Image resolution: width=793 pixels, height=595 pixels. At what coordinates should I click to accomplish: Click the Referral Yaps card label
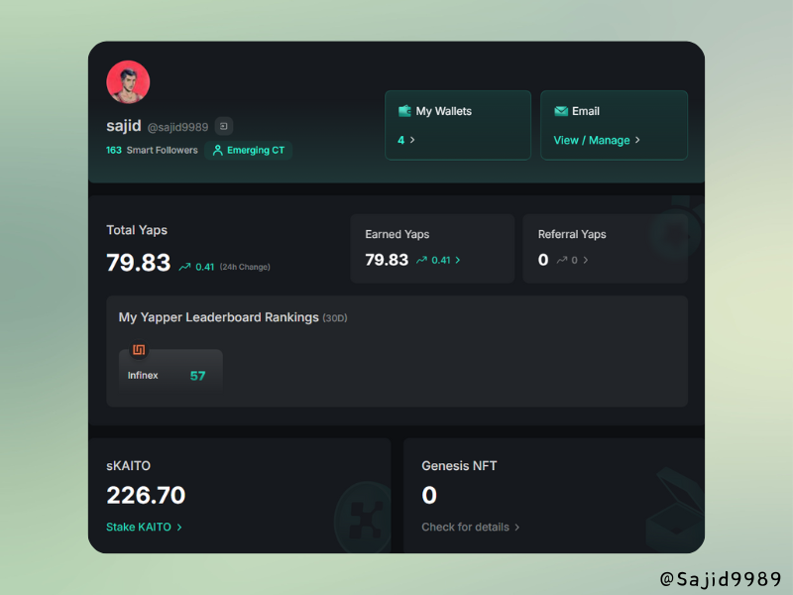[x=572, y=234]
